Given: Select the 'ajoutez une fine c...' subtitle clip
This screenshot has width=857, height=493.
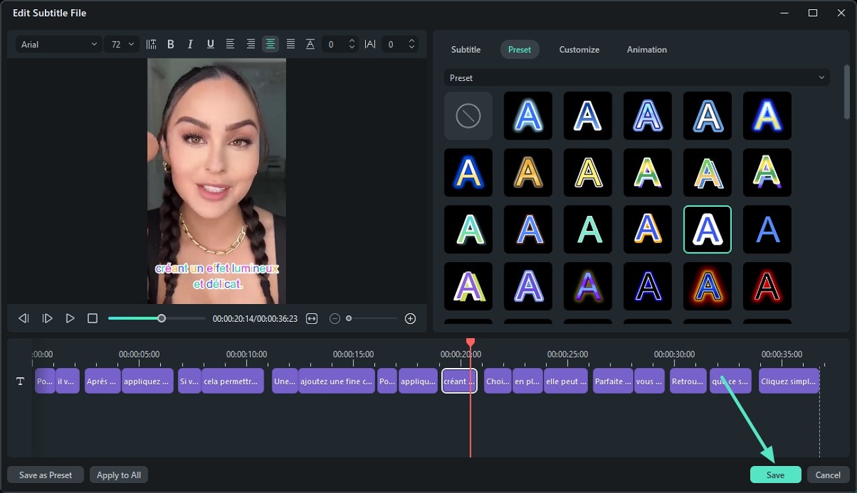Looking at the screenshot, I should [x=336, y=381].
